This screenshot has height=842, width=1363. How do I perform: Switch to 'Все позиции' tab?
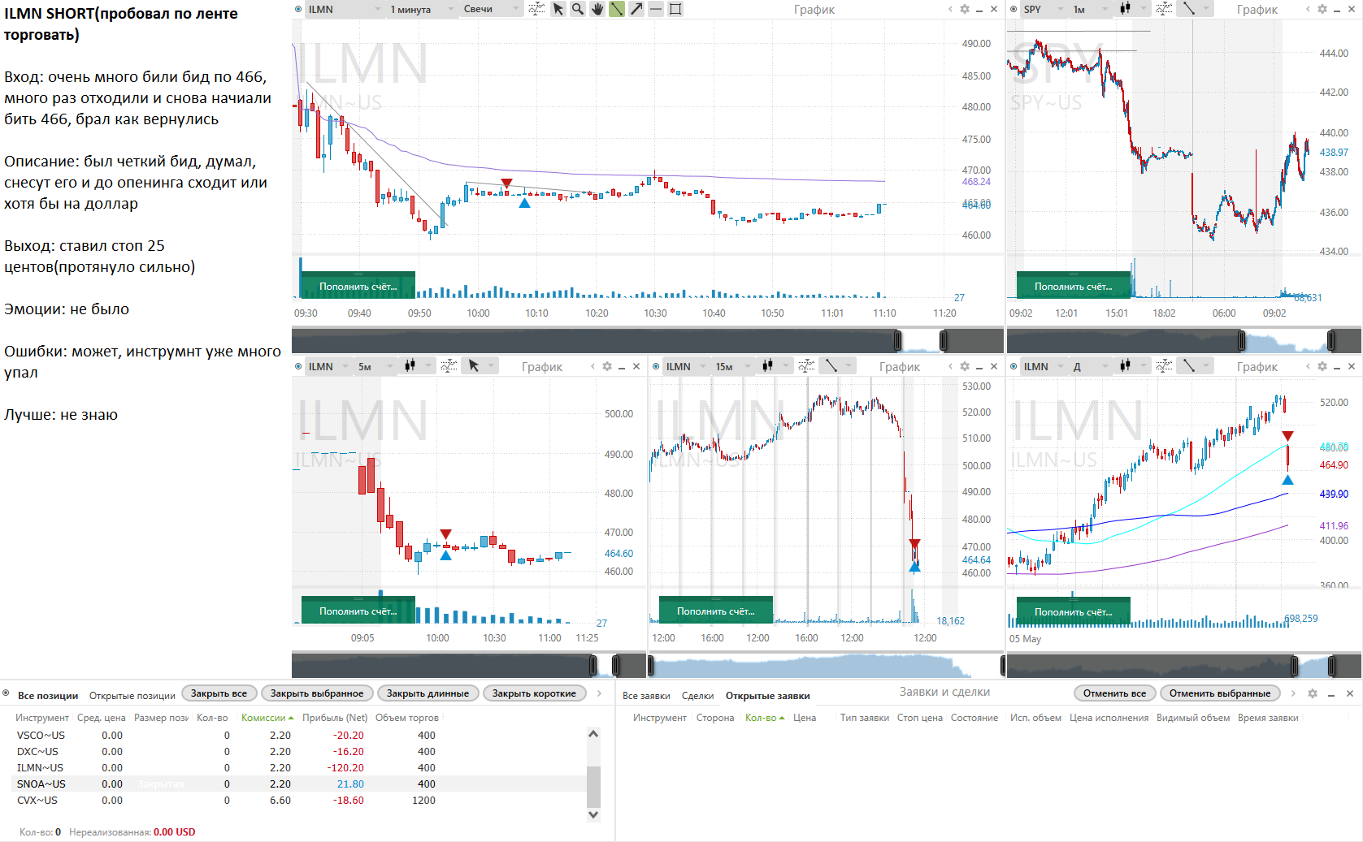click(x=48, y=696)
